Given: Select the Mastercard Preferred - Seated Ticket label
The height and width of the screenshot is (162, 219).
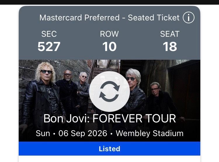Looking at the screenshot, I should (109, 18).
